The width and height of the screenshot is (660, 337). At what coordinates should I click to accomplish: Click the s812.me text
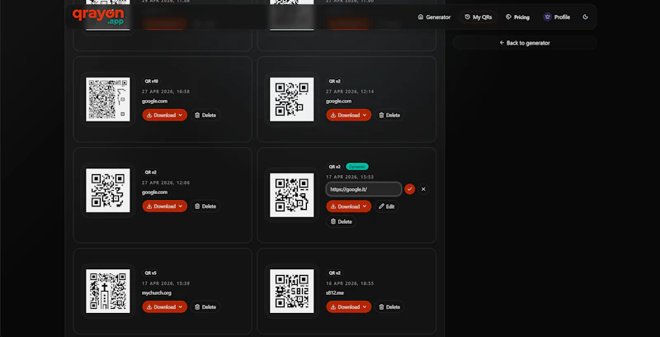tap(335, 292)
